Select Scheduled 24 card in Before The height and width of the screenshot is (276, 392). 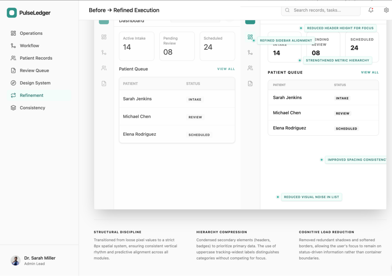click(217, 46)
